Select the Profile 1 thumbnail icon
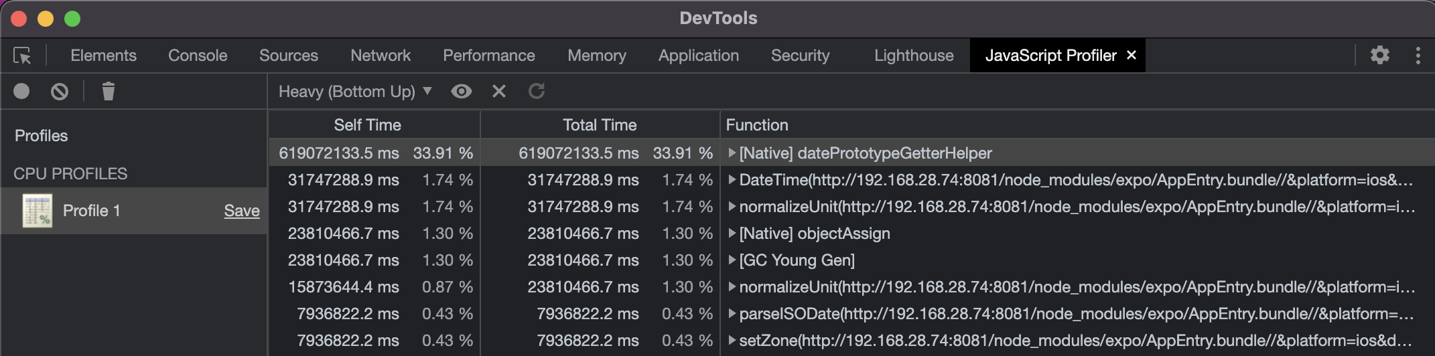1435x356 pixels. [x=38, y=211]
